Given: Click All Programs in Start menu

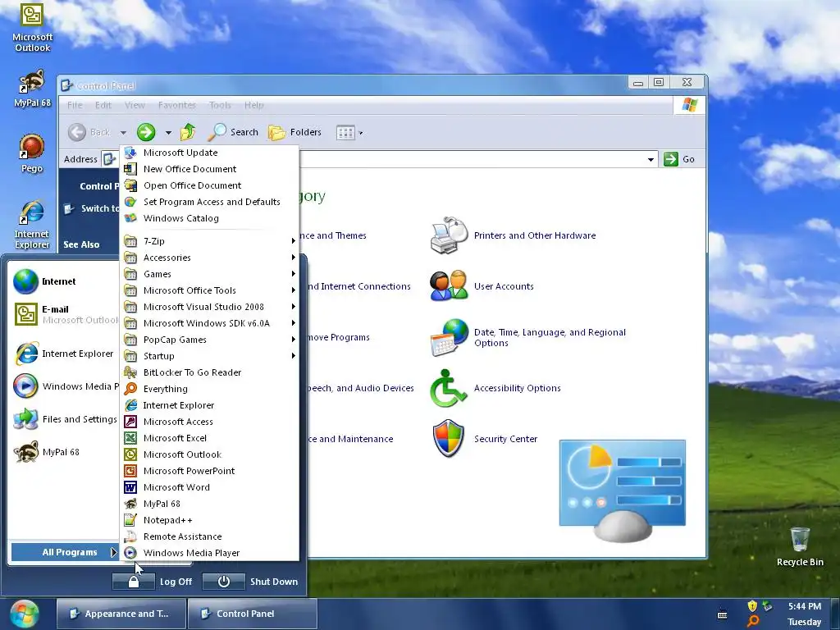Looking at the screenshot, I should coord(64,552).
